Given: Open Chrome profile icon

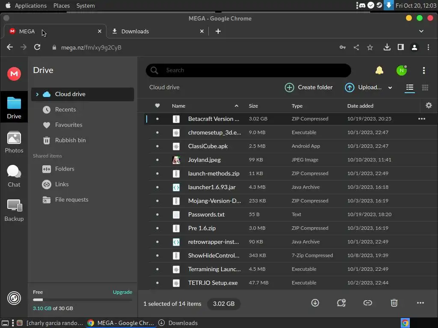Looking at the screenshot, I should tap(414, 47).
